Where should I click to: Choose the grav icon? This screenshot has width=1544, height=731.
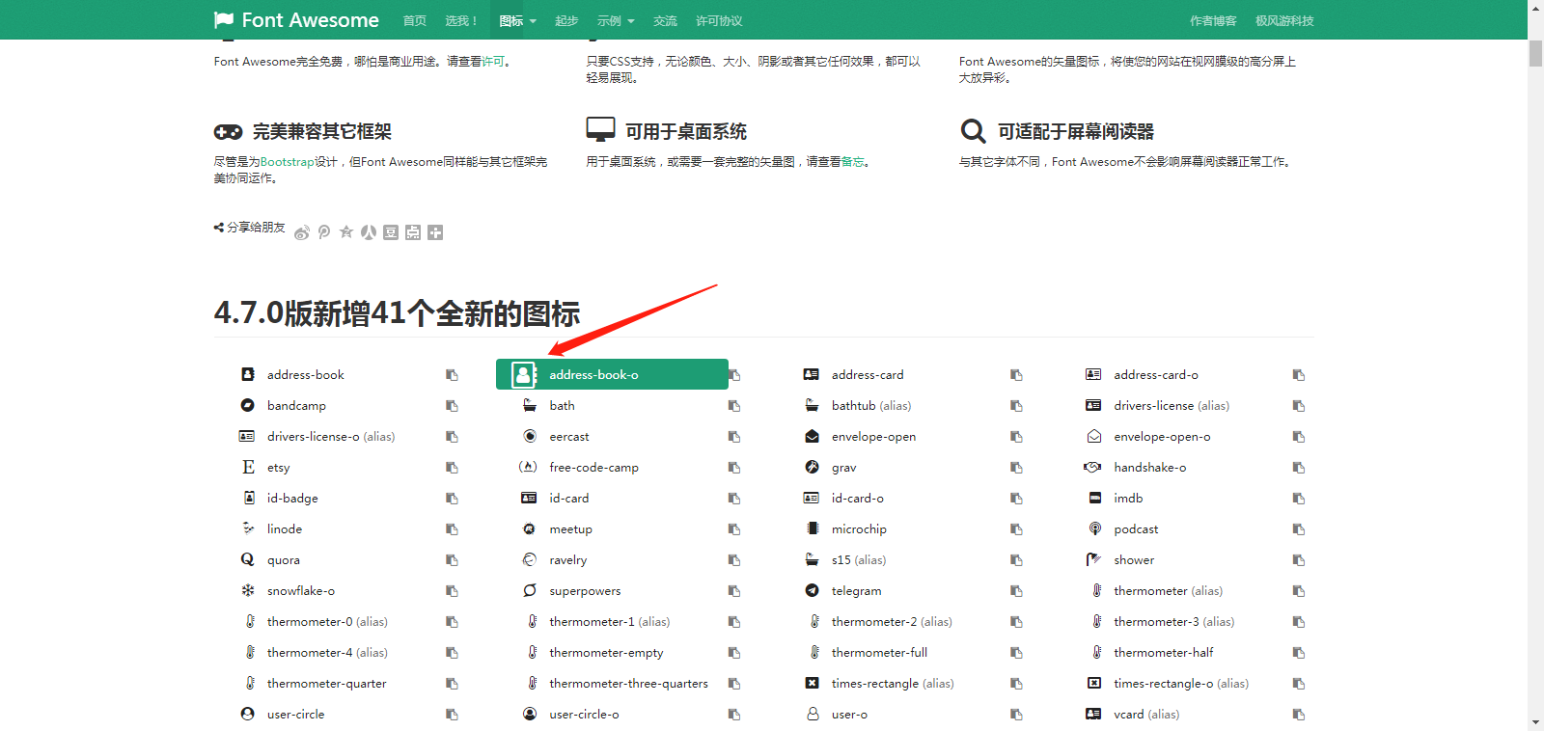click(812, 467)
